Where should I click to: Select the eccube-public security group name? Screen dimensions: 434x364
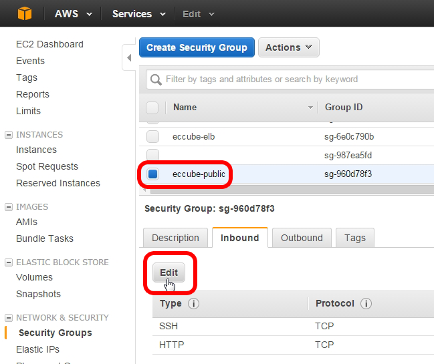[x=199, y=174]
